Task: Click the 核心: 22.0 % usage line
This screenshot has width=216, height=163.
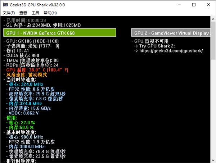Action: [21, 123]
